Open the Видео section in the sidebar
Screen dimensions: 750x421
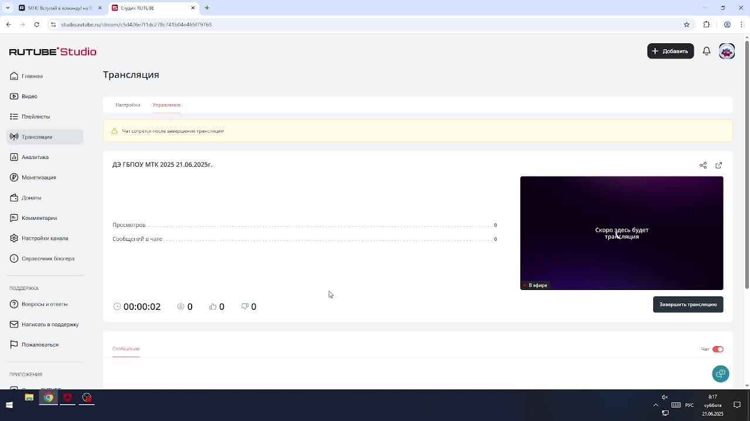29,96
